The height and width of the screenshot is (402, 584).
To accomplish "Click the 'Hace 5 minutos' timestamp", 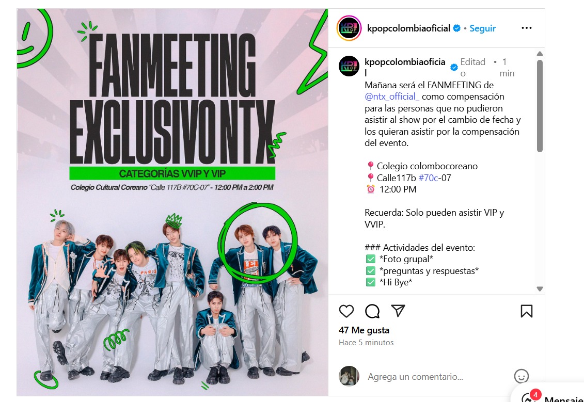I will [366, 343].
